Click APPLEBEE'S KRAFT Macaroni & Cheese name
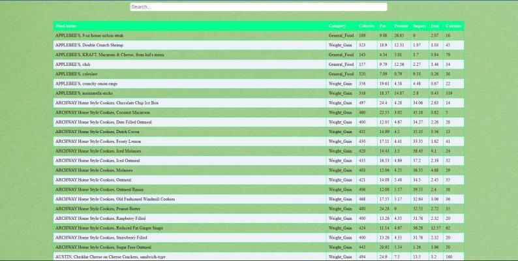 (x=110, y=55)
